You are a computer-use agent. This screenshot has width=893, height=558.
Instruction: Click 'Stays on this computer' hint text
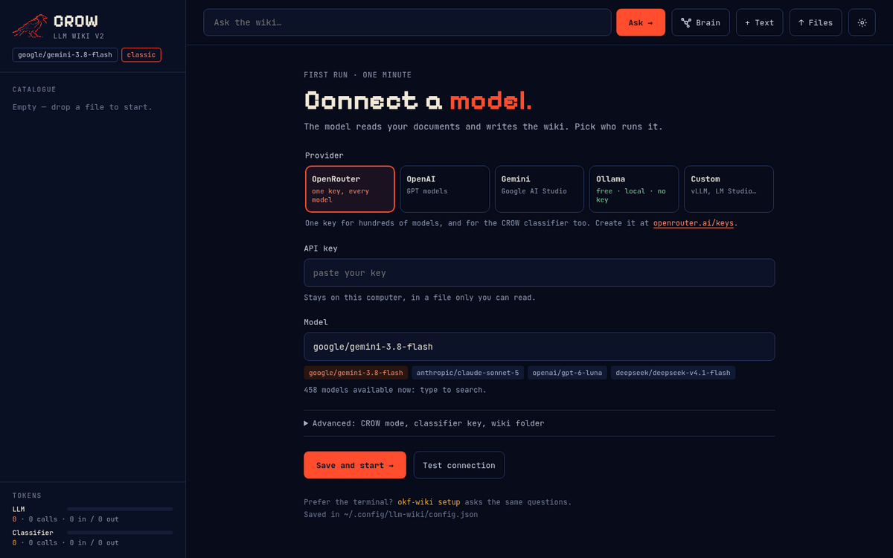420,298
